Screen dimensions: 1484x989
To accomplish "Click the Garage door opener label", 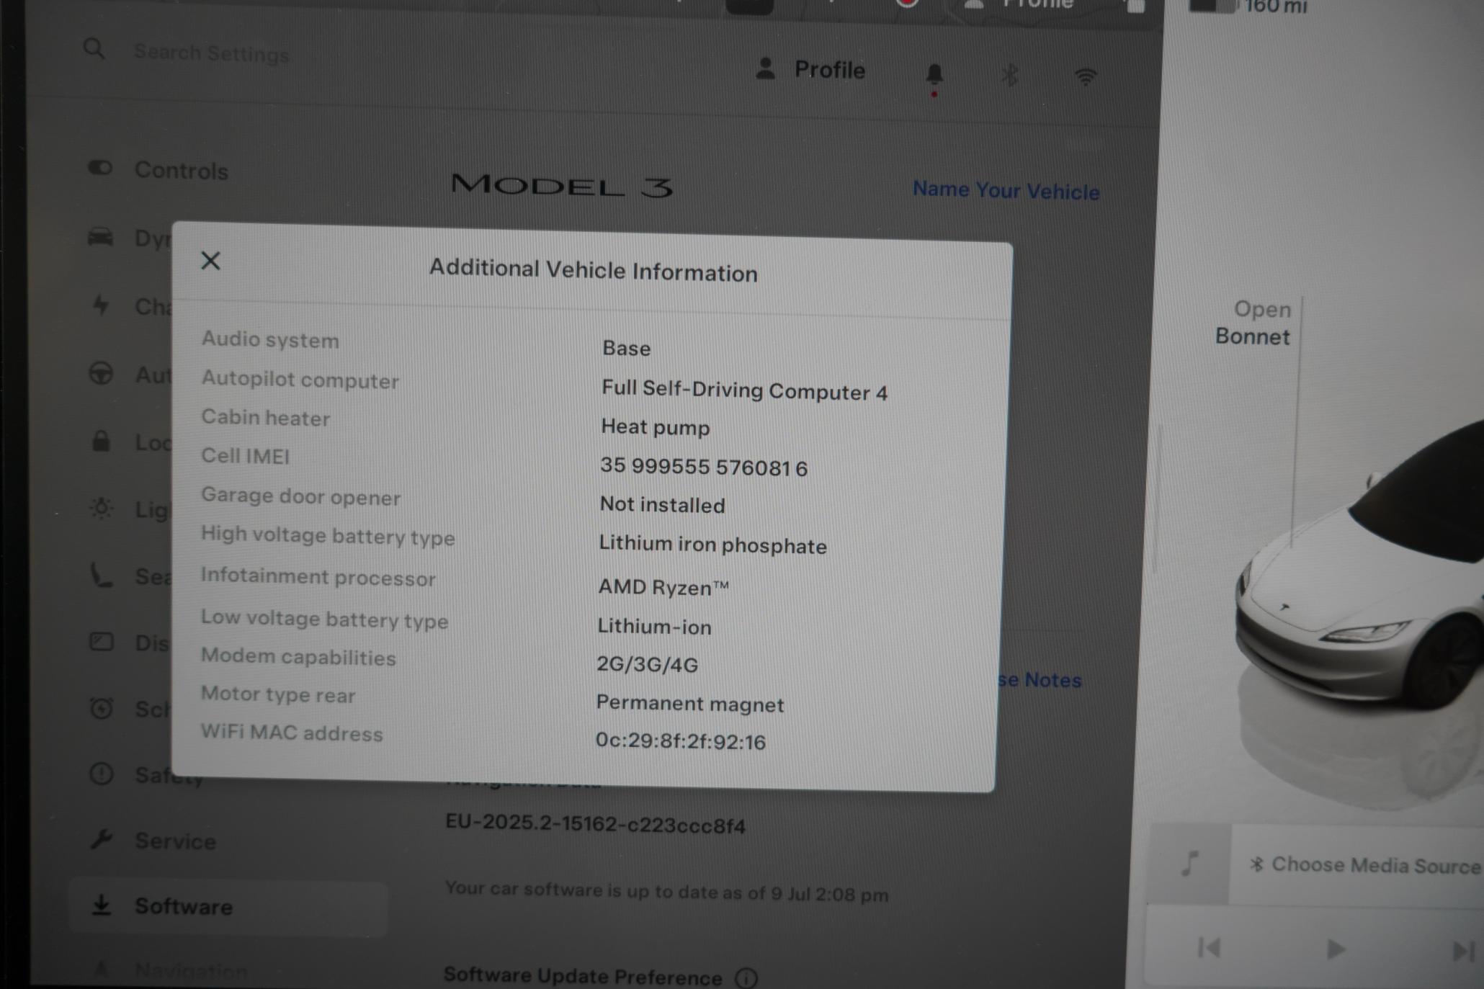I will coord(300,496).
